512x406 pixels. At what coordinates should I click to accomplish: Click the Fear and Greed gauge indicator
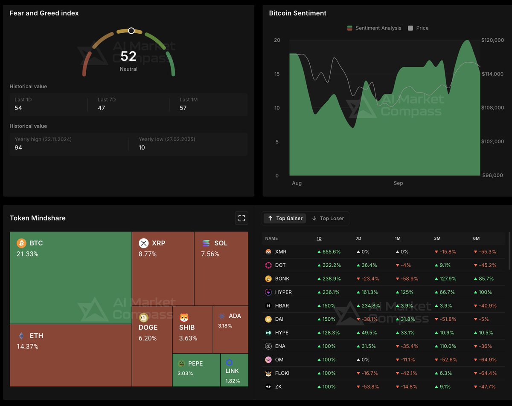point(131,31)
